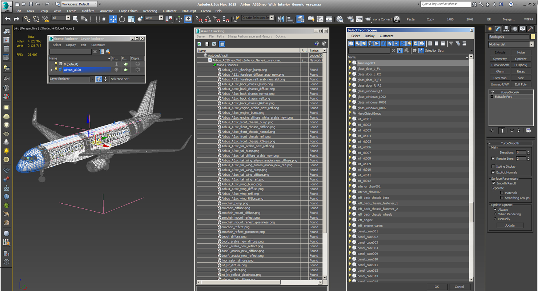Expand the Editable Poly stack entry
The height and width of the screenshot is (291, 538).
492,97
